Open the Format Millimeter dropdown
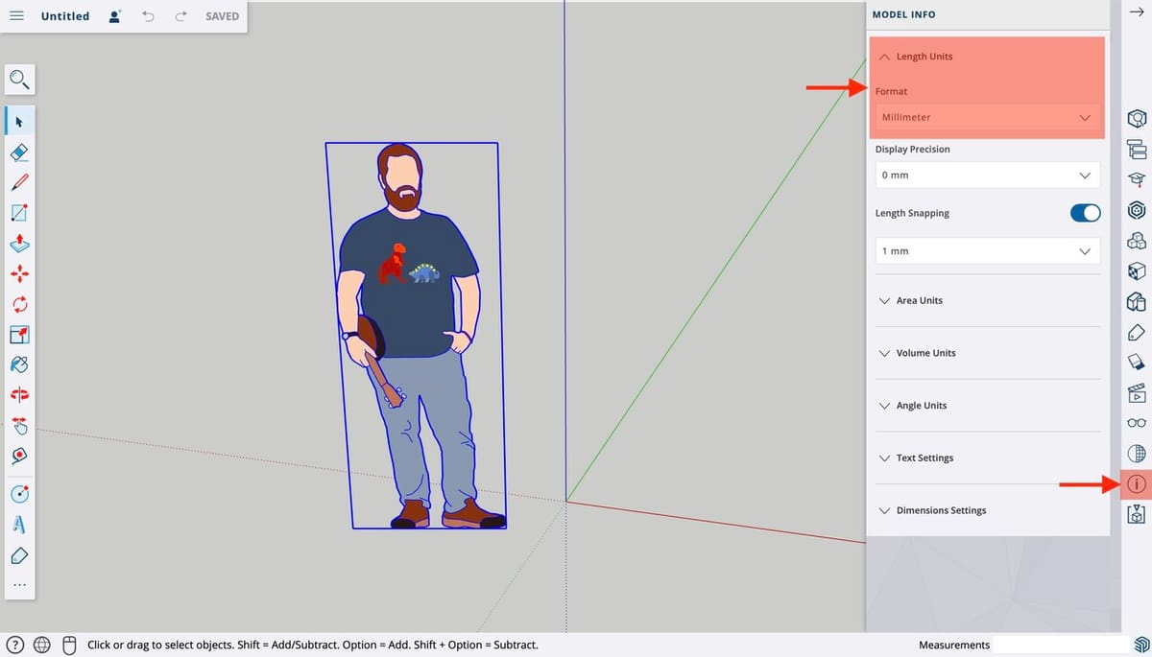This screenshot has height=657, width=1152. (987, 117)
